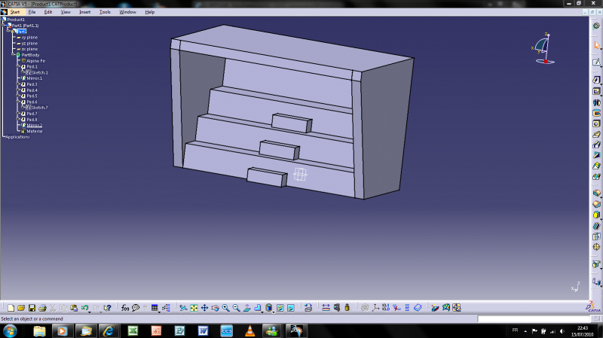Click the Zoom In magnifier icon
Screen dimensions: 603x338
tap(225, 308)
